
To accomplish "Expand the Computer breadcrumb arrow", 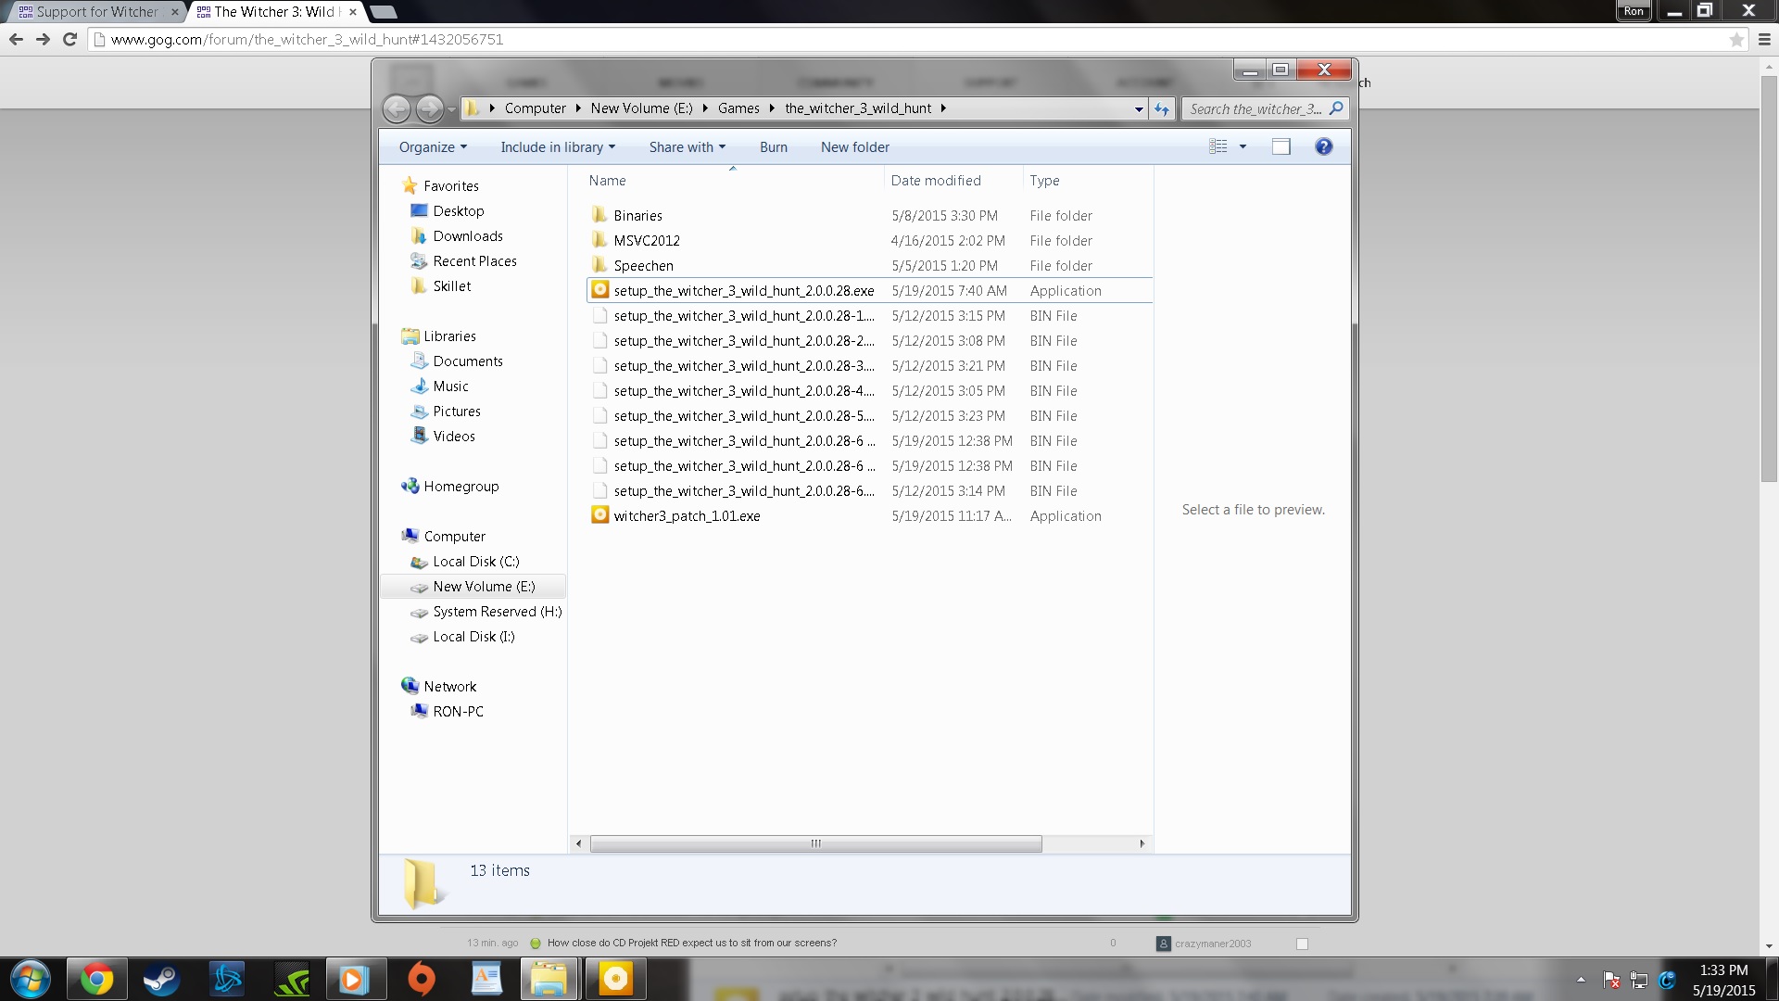I will tap(577, 108).
